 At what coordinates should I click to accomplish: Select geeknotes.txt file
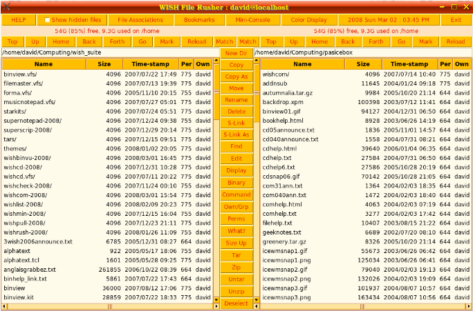click(x=366, y=232)
